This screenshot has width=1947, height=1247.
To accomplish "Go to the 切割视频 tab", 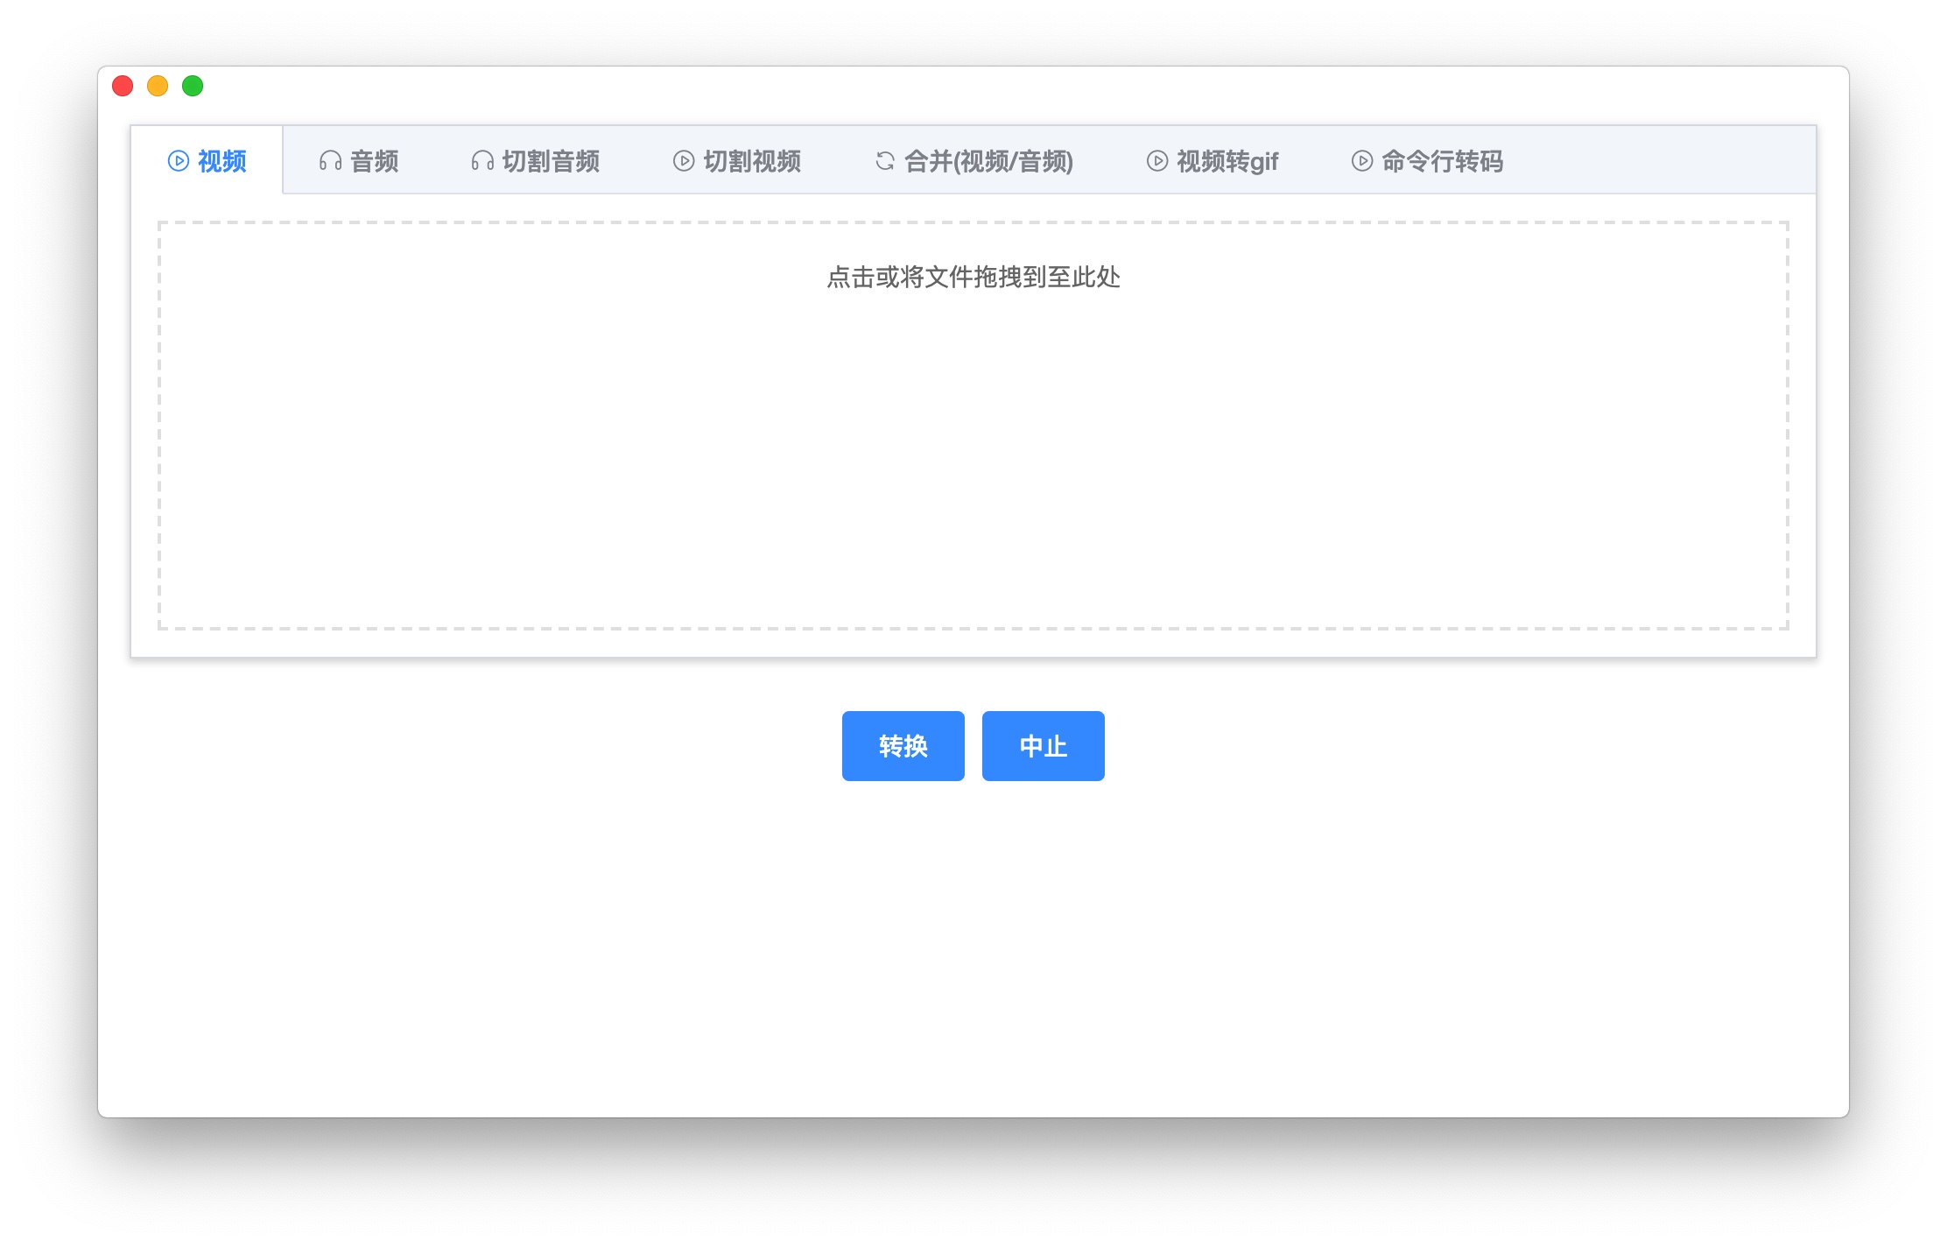I will [752, 161].
